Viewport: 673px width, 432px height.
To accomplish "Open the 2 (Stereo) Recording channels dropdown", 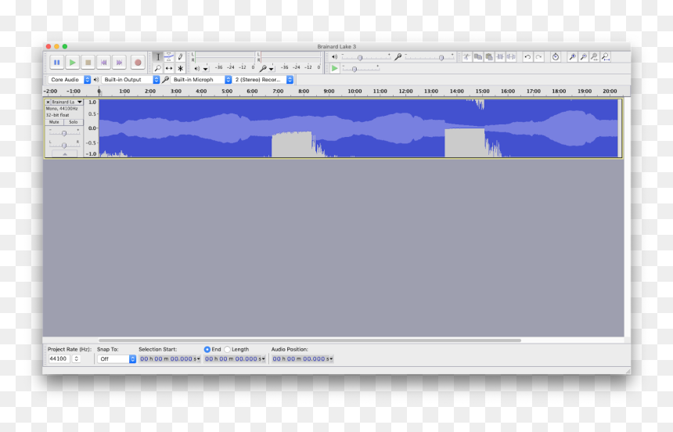I will tap(263, 80).
